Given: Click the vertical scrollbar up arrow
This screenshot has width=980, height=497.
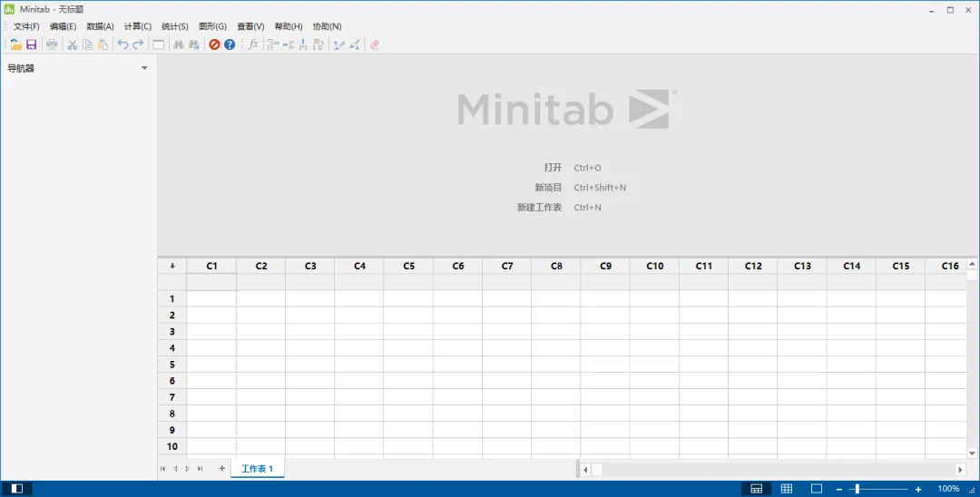Looking at the screenshot, I should 972,264.
